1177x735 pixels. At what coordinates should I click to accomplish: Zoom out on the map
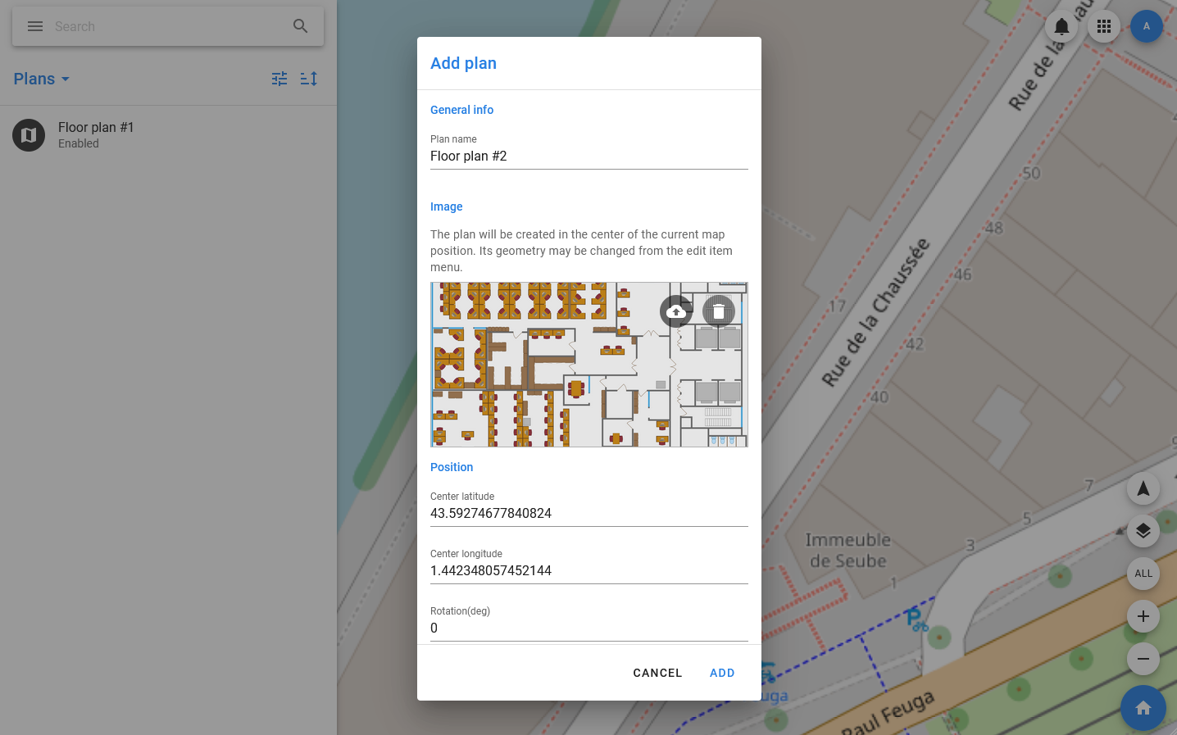tap(1143, 659)
